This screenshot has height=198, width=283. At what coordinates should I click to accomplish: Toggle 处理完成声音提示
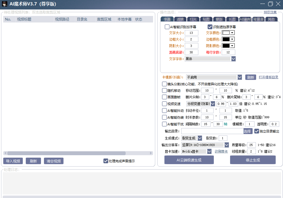(106, 161)
